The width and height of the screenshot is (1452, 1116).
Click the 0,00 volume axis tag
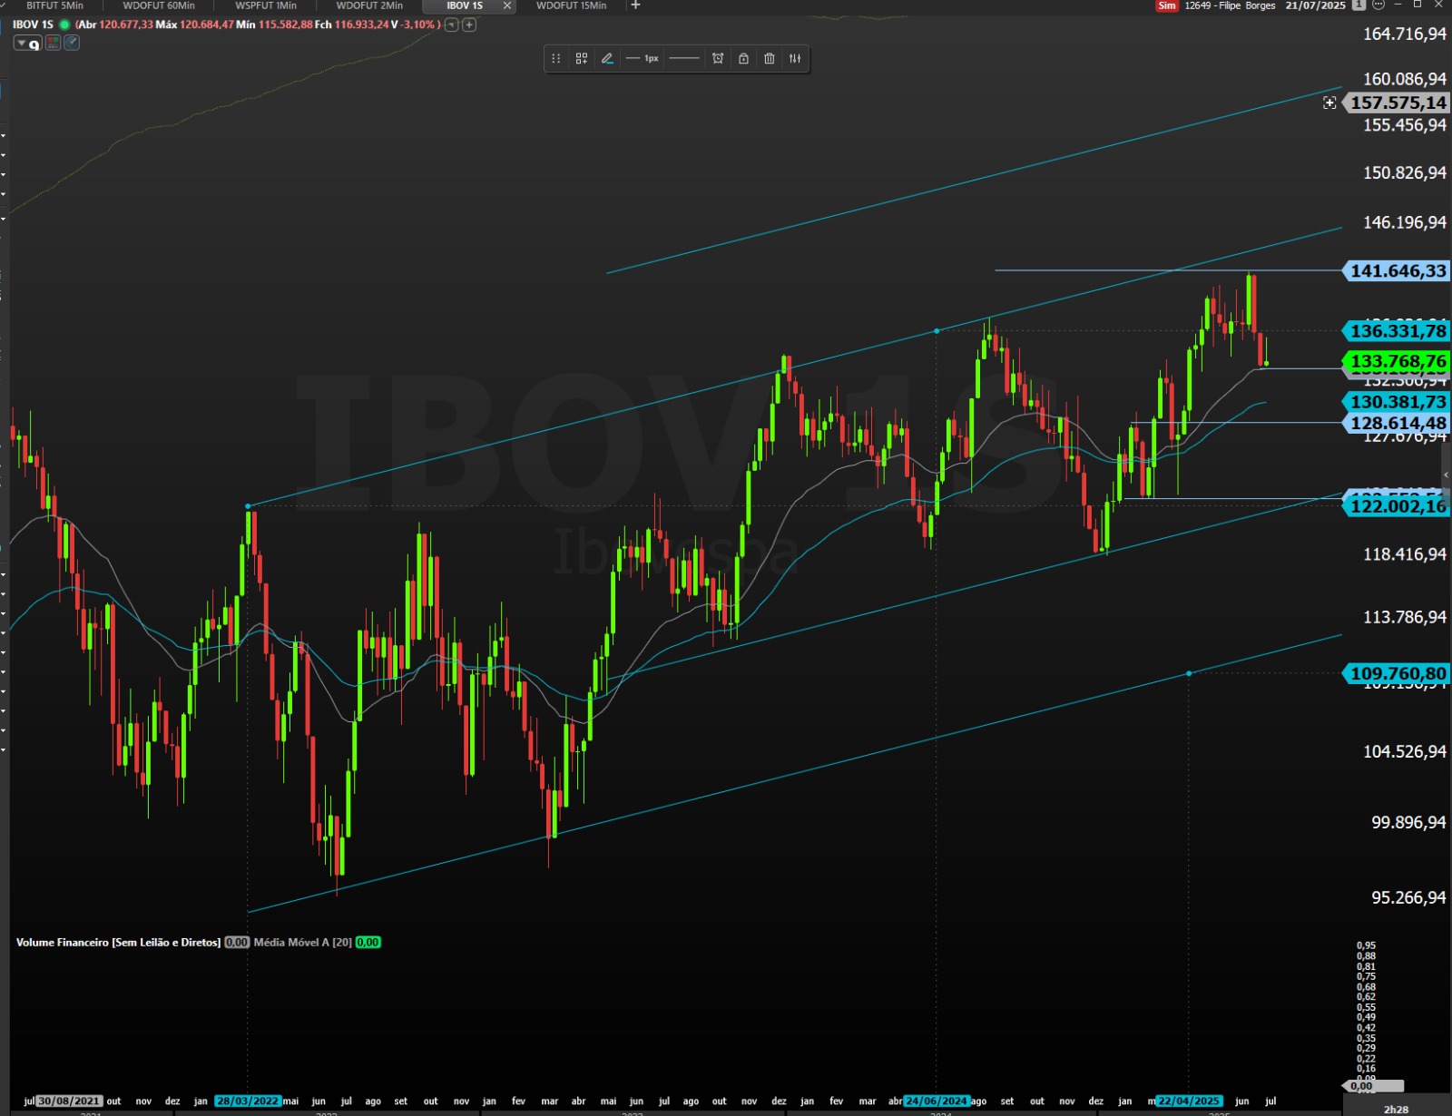pos(1372,1086)
